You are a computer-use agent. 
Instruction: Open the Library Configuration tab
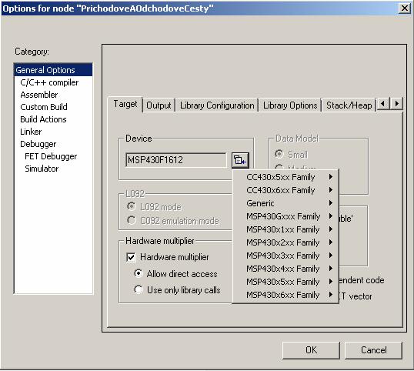pos(217,105)
